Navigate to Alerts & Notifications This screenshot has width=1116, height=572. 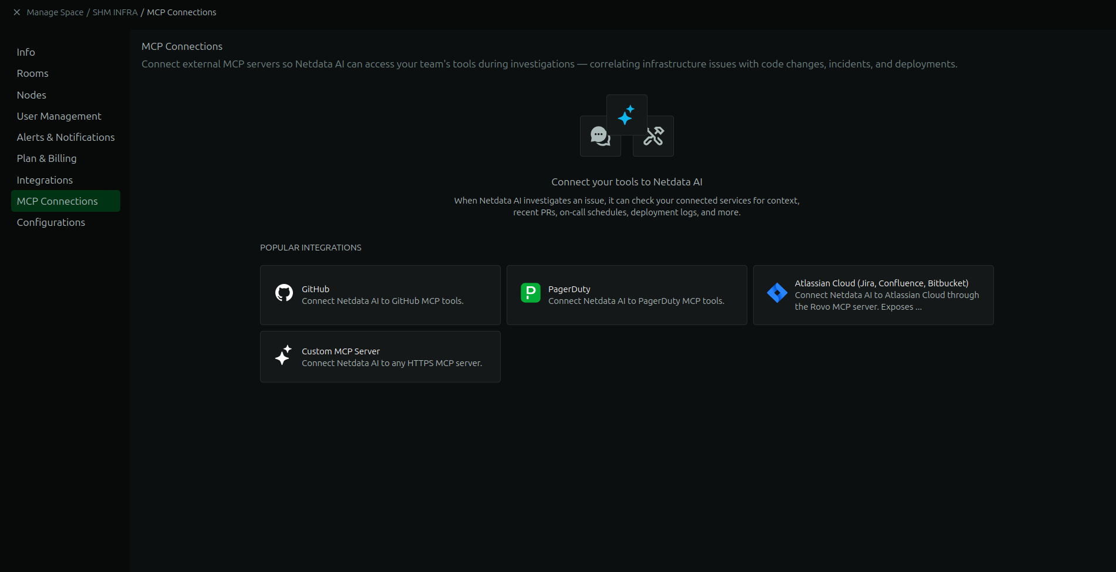pyautogui.click(x=66, y=137)
